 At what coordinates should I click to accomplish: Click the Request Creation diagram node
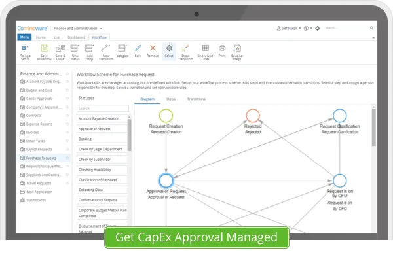(166, 116)
